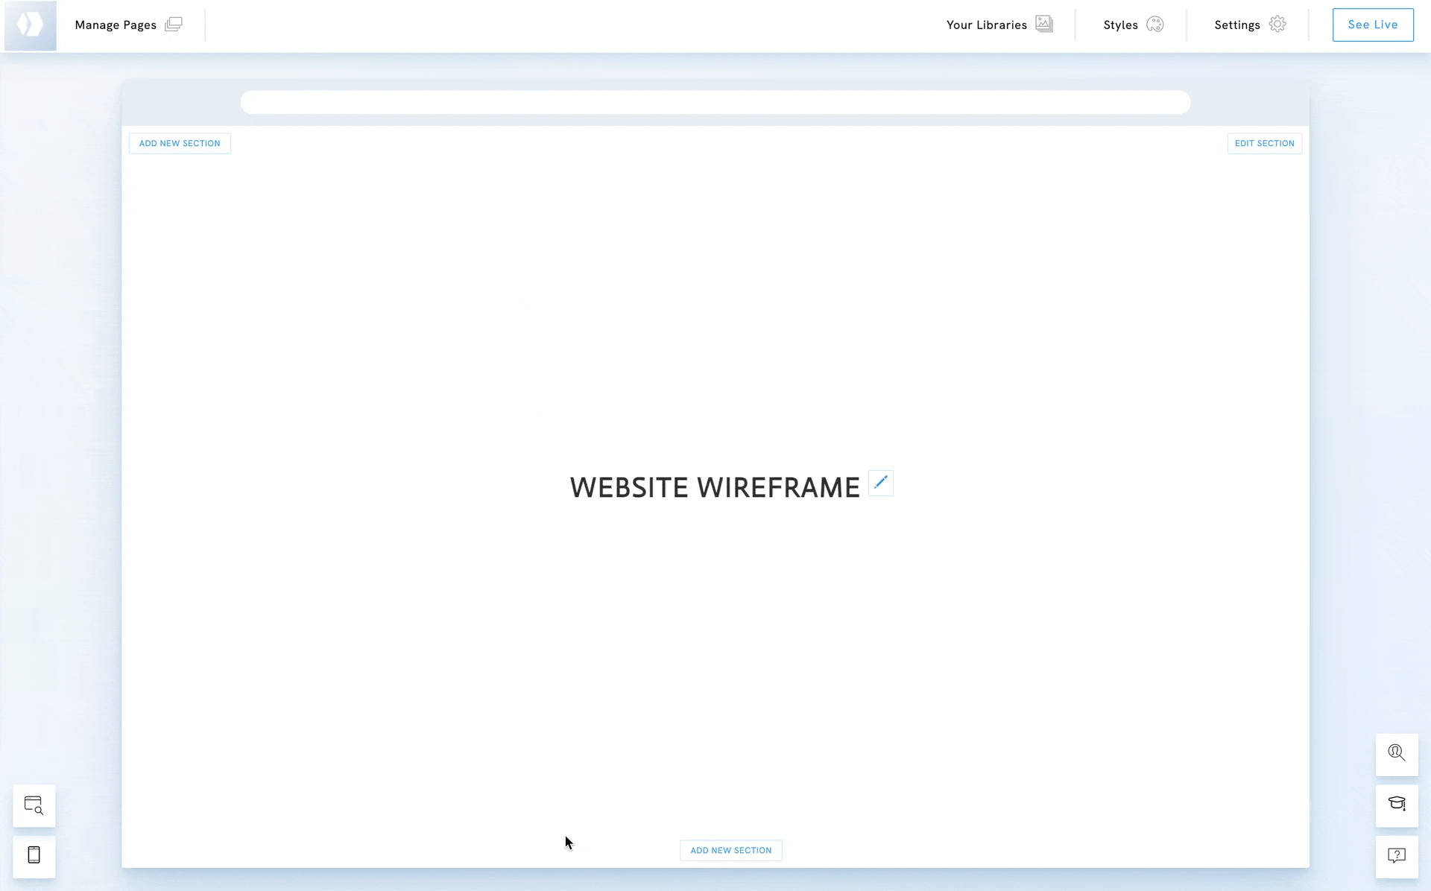Click the rounded address bar field

point(715,102)
